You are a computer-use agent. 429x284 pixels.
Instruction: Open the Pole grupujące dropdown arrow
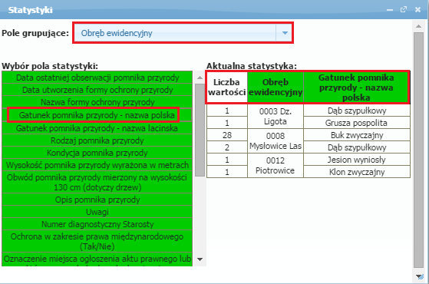click(x=285, y=33)
